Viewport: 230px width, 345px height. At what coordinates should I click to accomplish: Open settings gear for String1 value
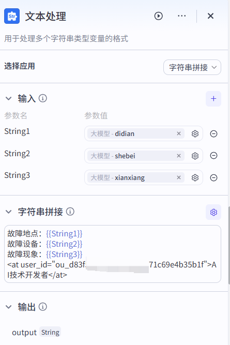point(195,134)
